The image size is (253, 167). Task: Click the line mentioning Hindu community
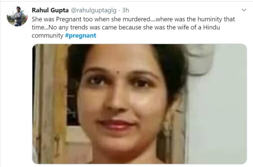(126, 27)
